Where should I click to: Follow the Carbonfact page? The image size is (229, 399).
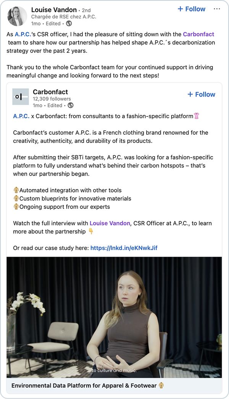click(x=202, y=94)
